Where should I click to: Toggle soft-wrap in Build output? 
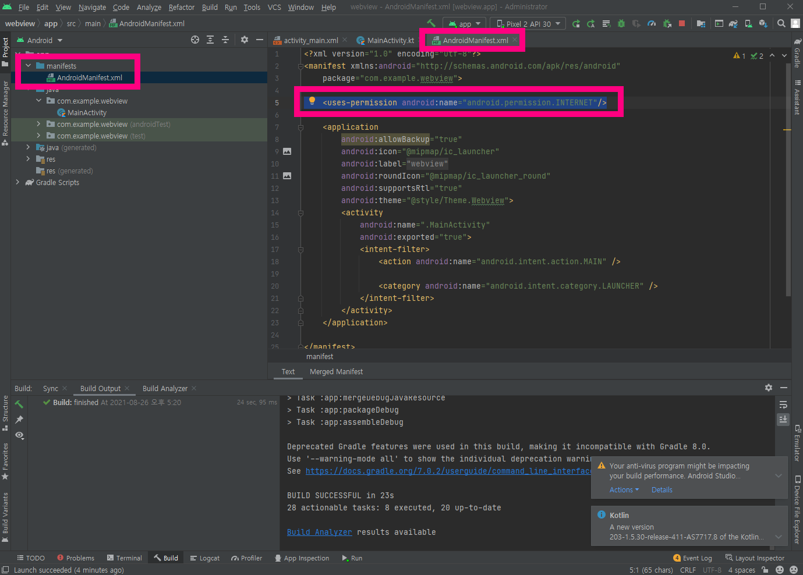783,404
